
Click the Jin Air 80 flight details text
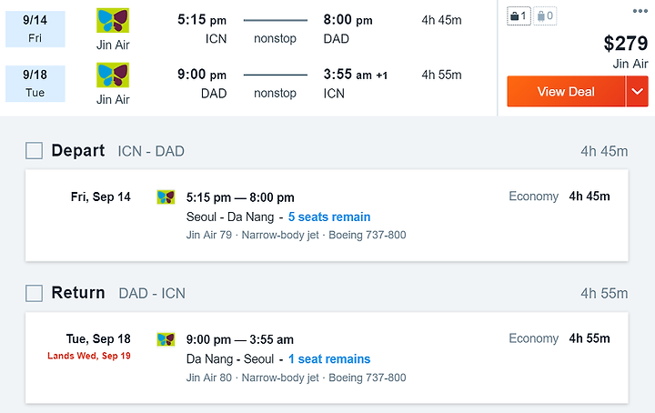(297, 378)
